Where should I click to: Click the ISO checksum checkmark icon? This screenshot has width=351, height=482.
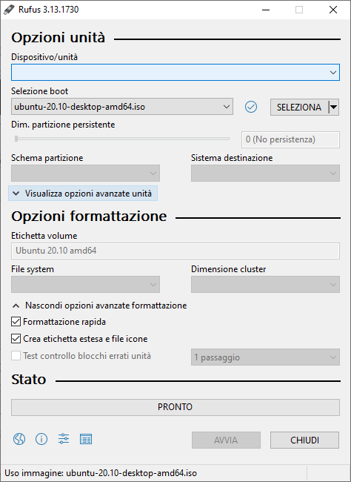(x=251, y=107)
